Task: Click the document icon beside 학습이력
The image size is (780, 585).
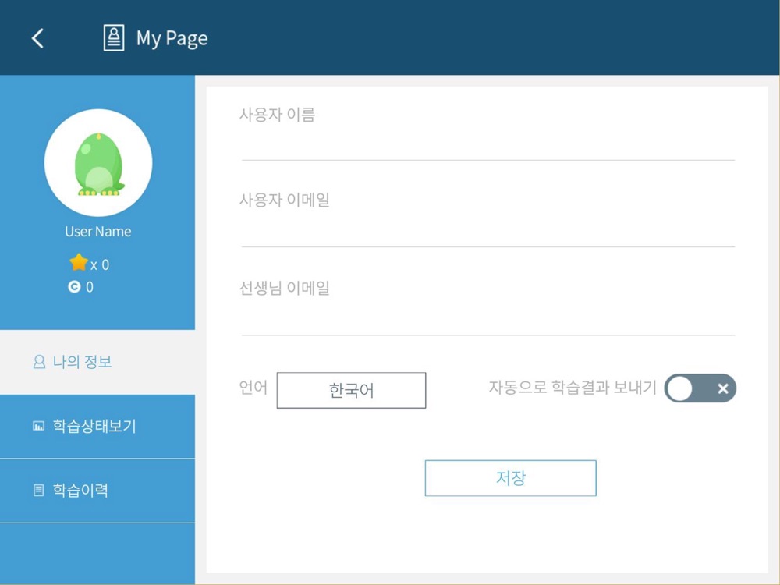Action: [39, 491]
